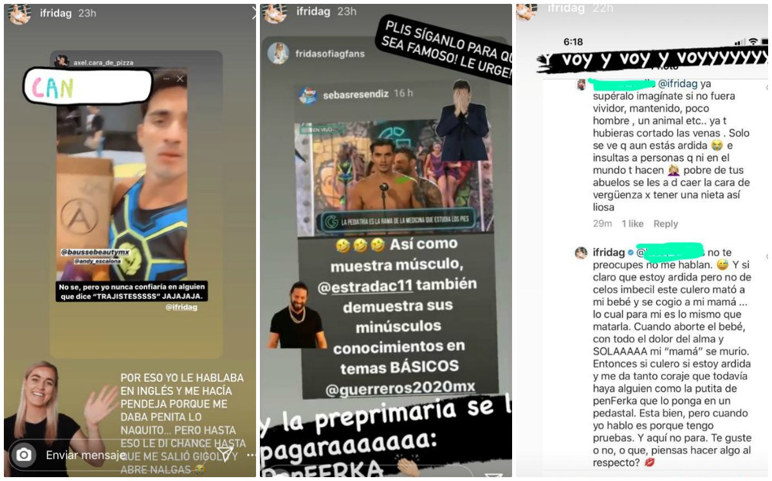
Task: Close the embedded video with X icon
Action: [x=179, y=79]
